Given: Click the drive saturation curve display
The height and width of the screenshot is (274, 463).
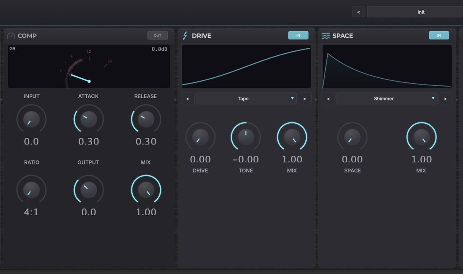Looking at the screenshot, I should 246,66.
